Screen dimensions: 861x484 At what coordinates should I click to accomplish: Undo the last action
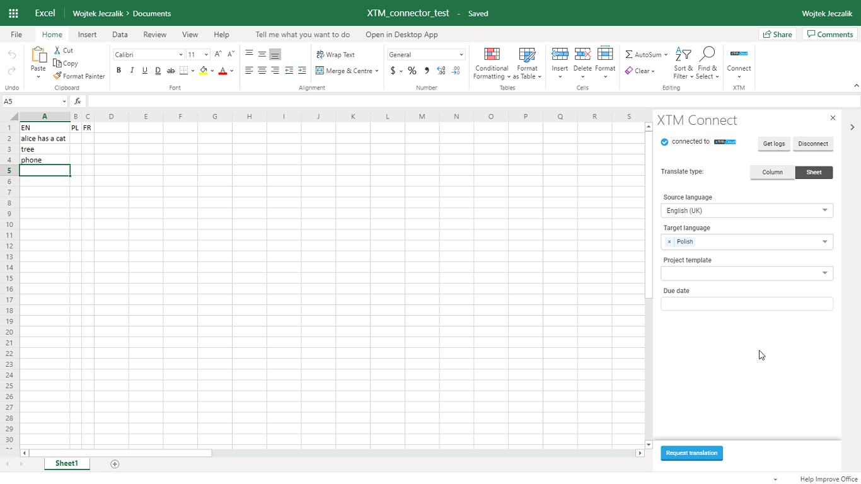click(x=12, y=55)
